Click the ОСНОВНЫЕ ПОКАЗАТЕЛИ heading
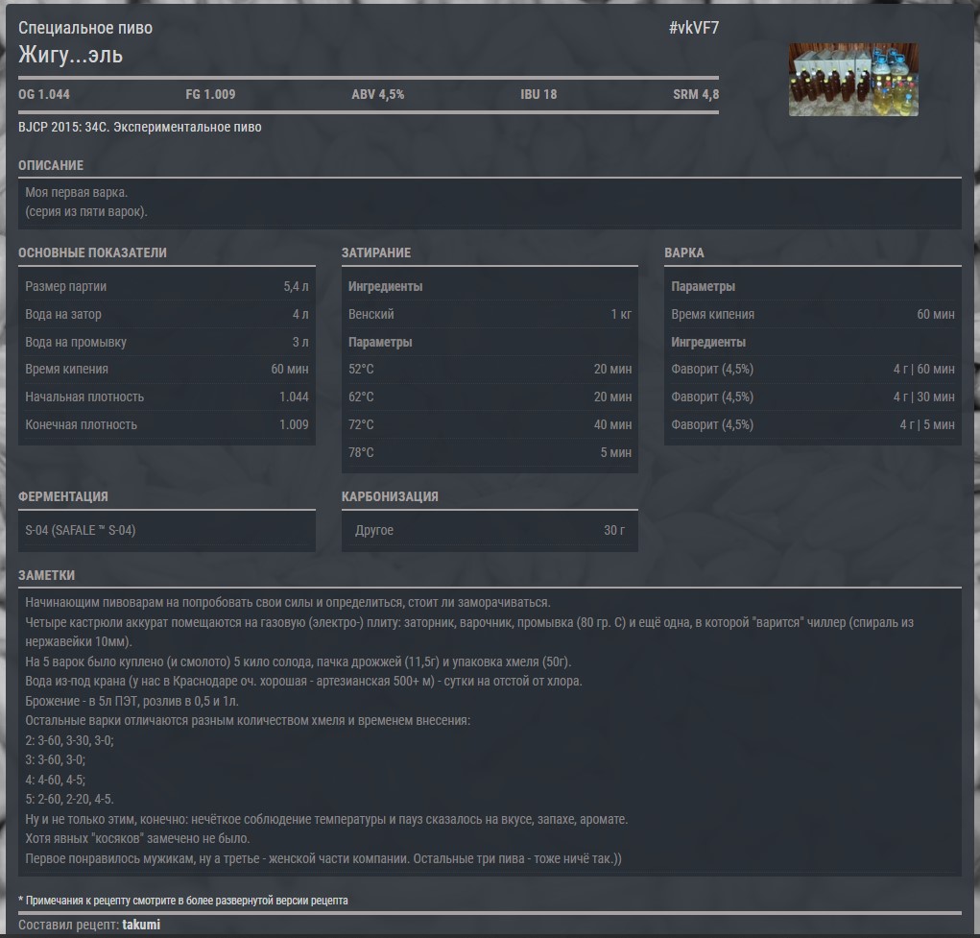 [92, 253]
